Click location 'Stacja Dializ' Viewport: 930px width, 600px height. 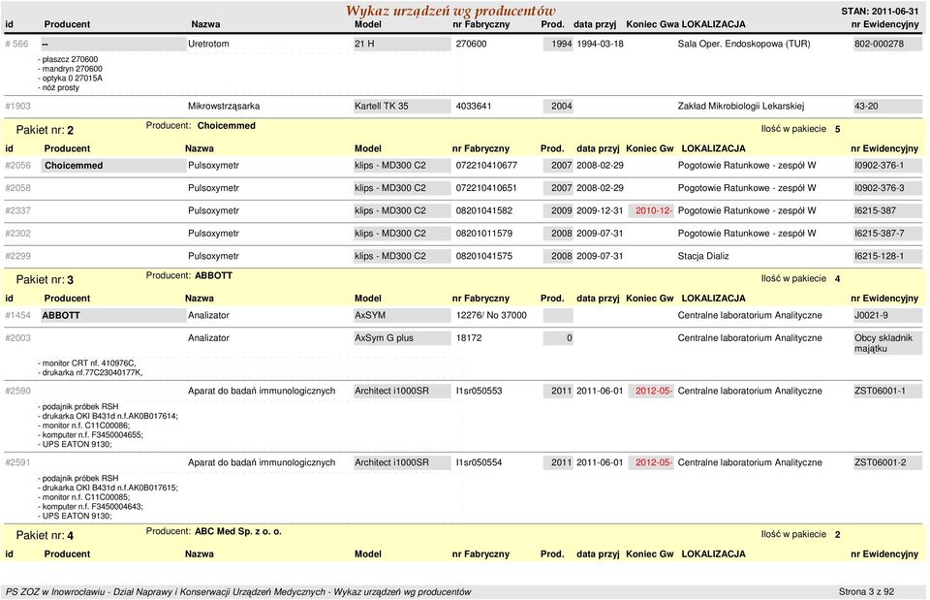(703, 256)
